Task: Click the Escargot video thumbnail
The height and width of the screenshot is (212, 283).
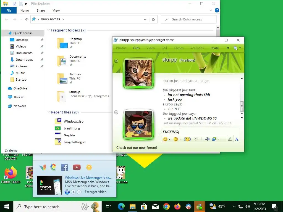Action: 50,185
